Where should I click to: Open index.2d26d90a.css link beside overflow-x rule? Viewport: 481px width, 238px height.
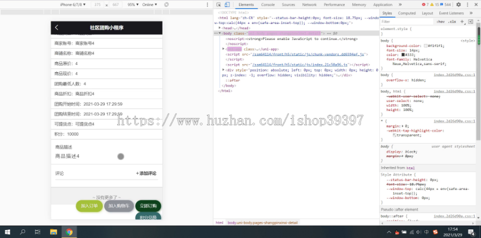[x=454, y=75]
